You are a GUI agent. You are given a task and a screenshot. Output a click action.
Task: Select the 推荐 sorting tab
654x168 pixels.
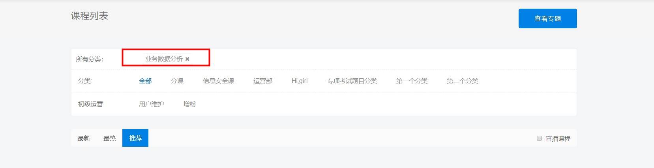[135, 138]
